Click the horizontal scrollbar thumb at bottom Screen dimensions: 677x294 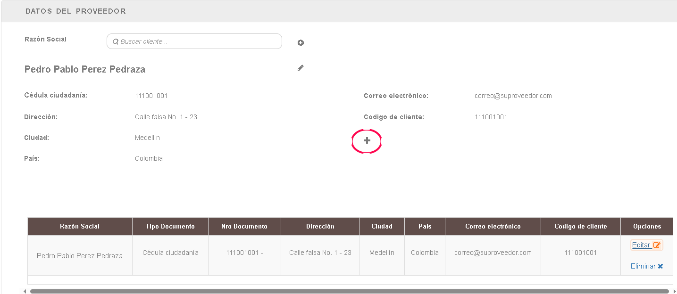click(350, 291)
